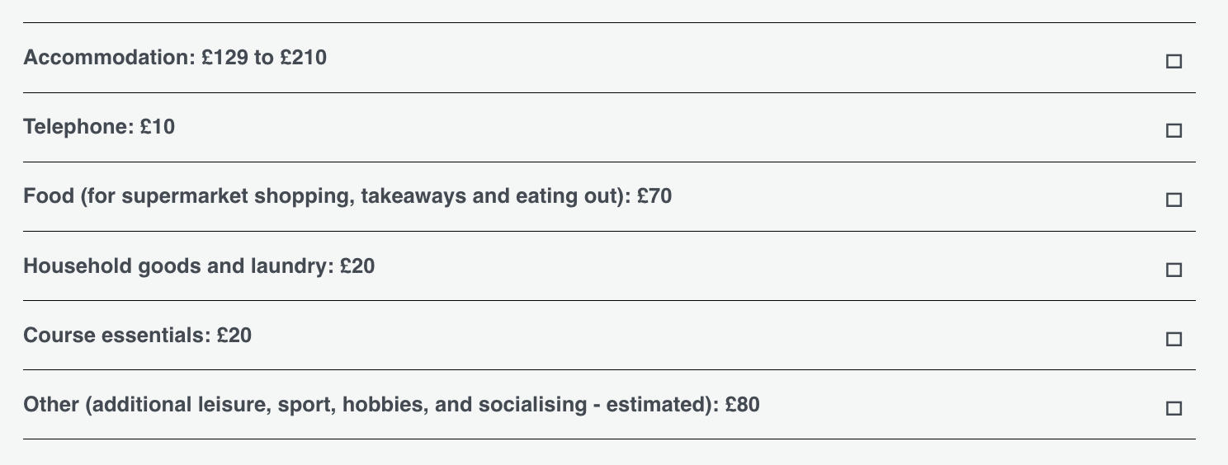Expand the Telephone heading text
Screen dimensions: 1228x465
[78, 127]
